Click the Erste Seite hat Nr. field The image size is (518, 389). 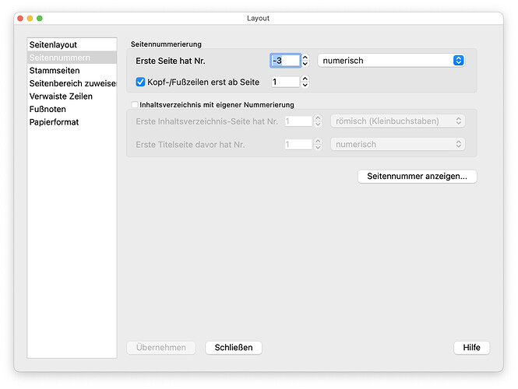(284, 61)
